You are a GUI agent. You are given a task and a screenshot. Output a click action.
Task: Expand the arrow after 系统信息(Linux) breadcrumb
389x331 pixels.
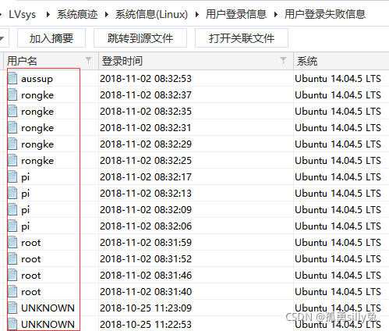197,14
